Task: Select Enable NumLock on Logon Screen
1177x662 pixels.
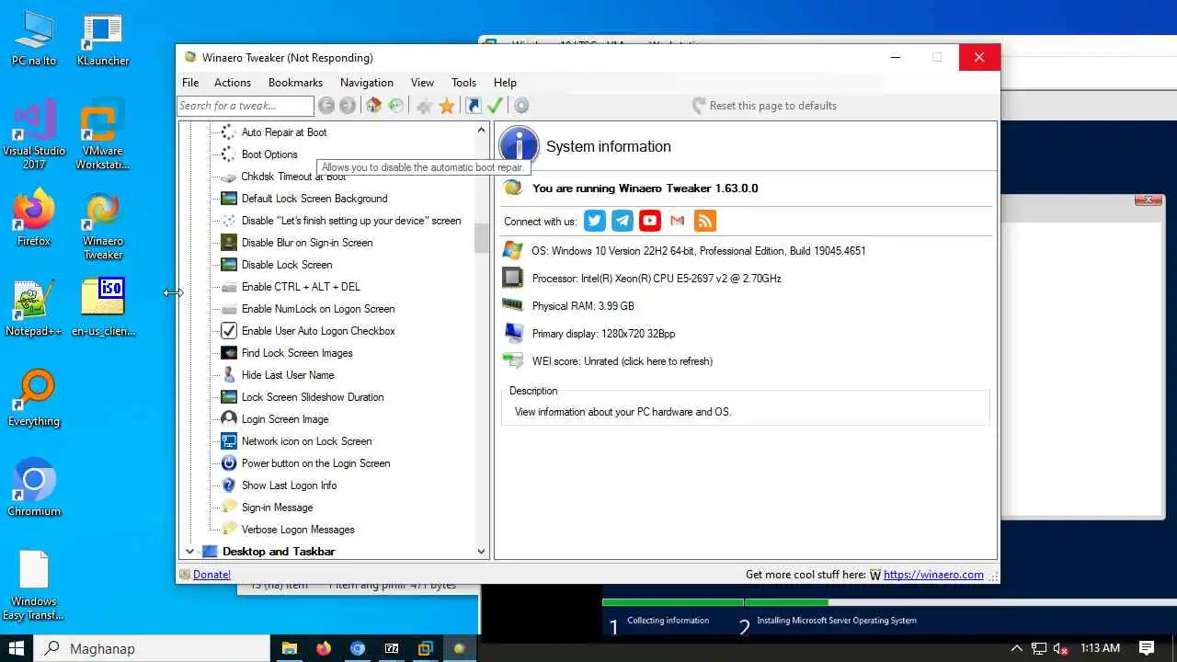Action: coord(318,309)
